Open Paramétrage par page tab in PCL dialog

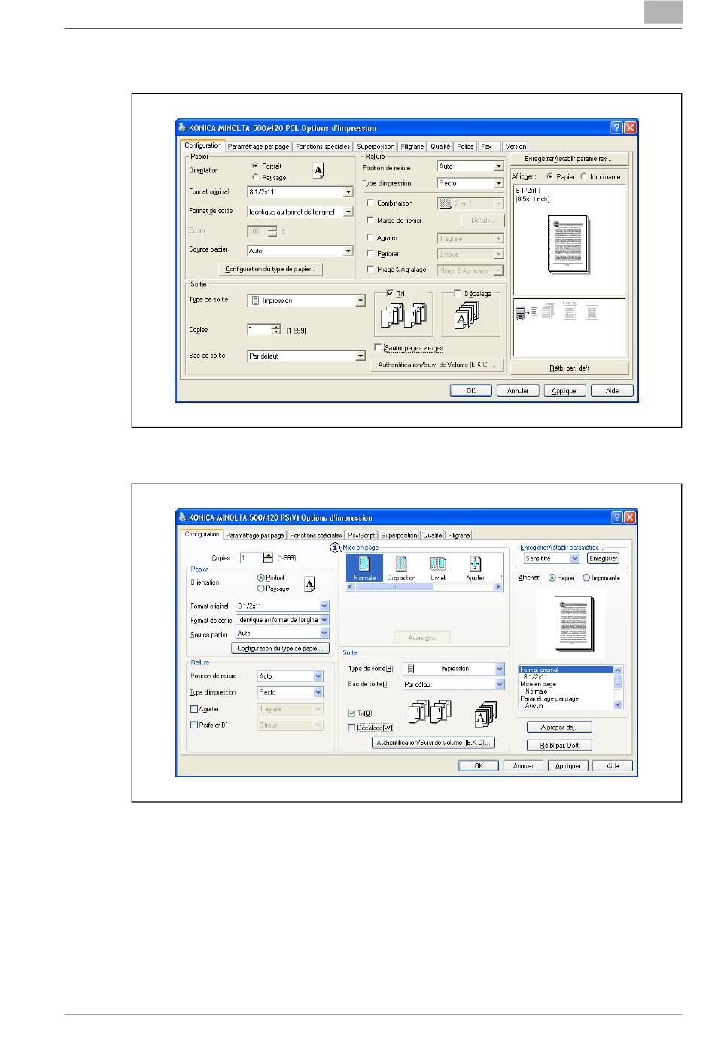(258, 147)
